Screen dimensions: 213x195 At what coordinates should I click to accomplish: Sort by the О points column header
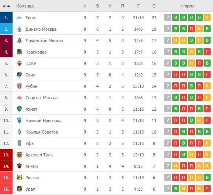(154, 6)
